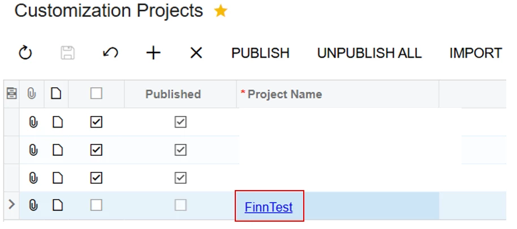Uncheck the first row's selection checkbox
This screenshot has height=229, width=517.
pyautogui.click(x=96, y=122)
